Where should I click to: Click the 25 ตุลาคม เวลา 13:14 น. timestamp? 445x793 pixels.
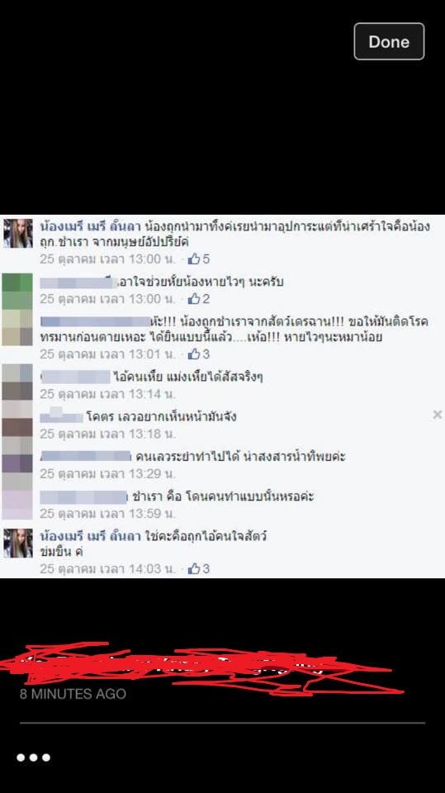tap(107, 393)
